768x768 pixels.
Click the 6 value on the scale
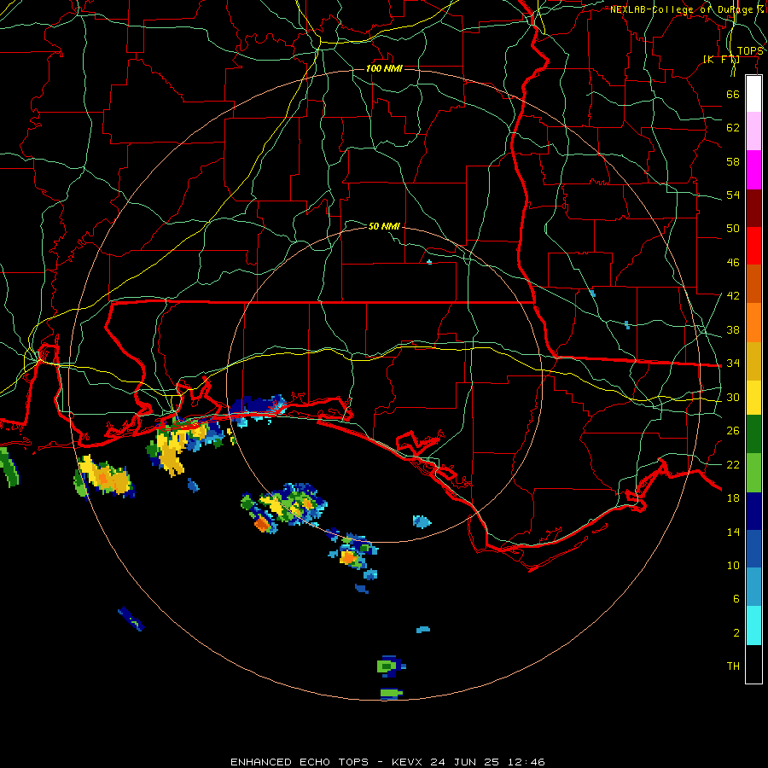[736, 599]
